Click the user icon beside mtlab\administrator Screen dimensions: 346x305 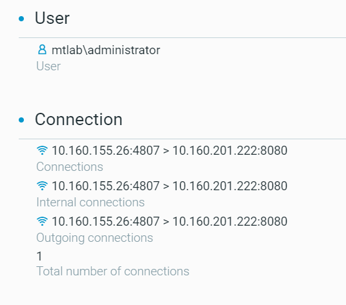point(42,50)
